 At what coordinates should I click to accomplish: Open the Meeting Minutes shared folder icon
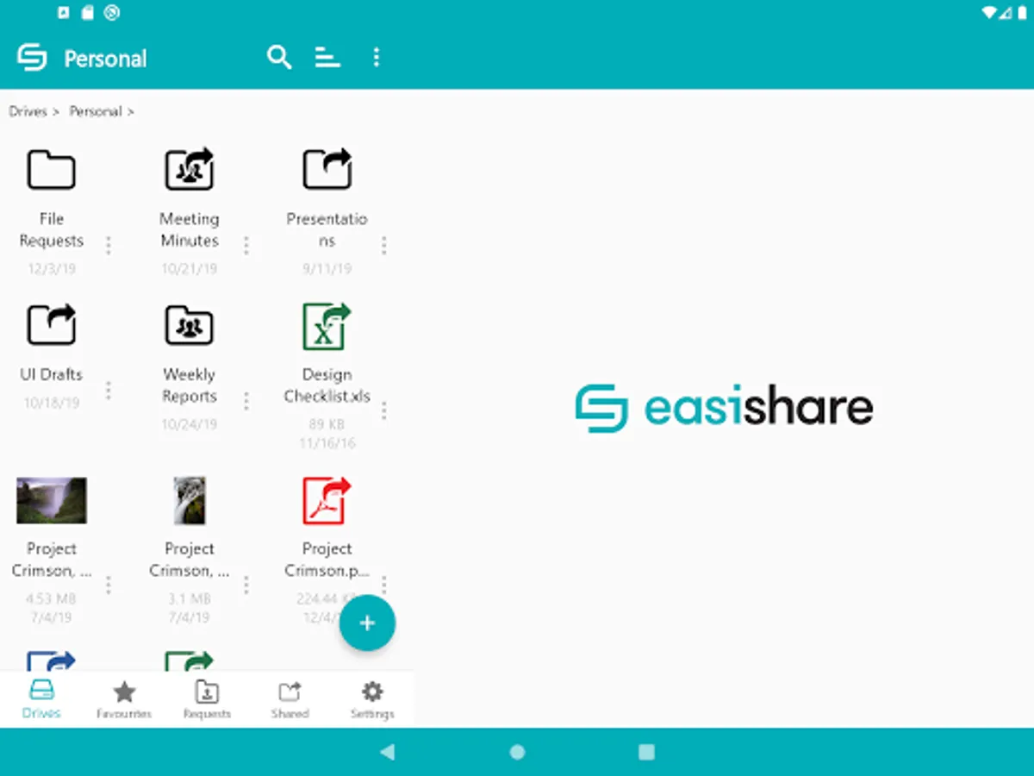pos(190,169)
